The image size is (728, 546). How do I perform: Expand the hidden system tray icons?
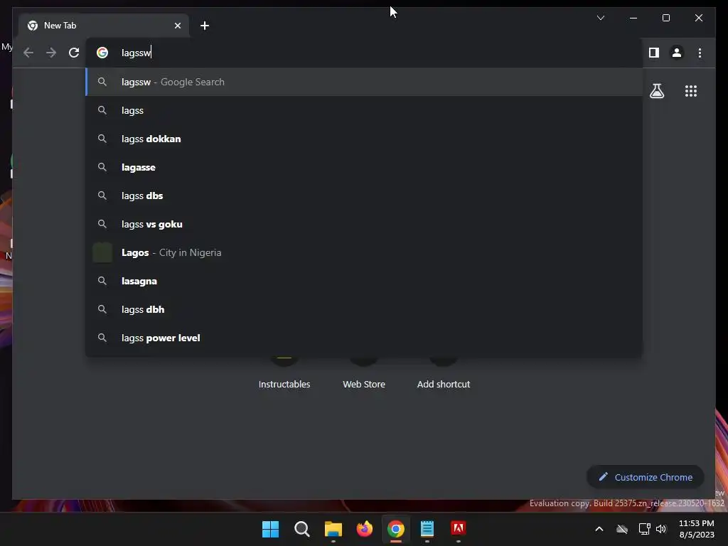point(599,529)
